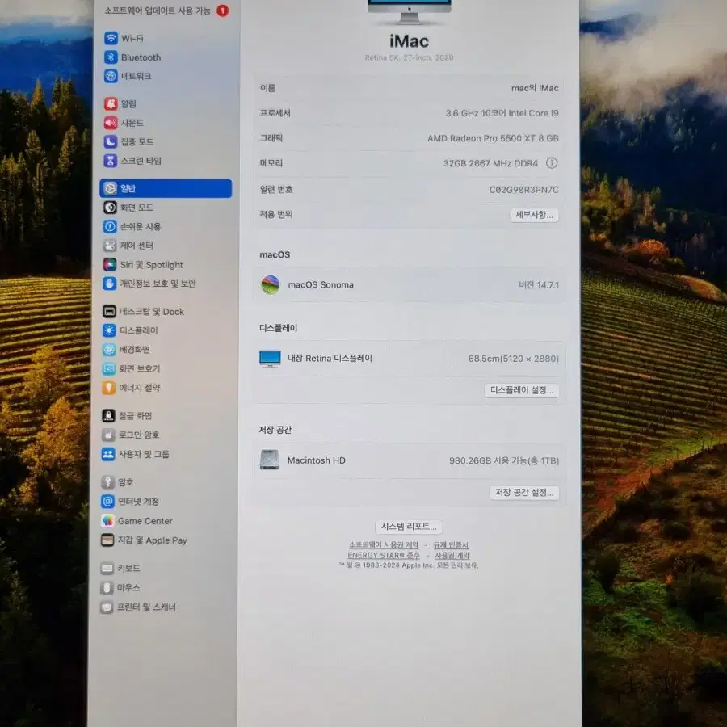
Task: Click the 1983-2024 Apple Inc. copyright text
Action: (409, 565)
